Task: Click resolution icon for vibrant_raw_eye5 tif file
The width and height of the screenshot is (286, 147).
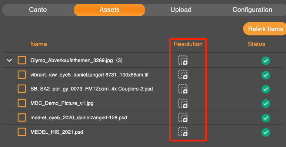Action: (x=183, y=74)
